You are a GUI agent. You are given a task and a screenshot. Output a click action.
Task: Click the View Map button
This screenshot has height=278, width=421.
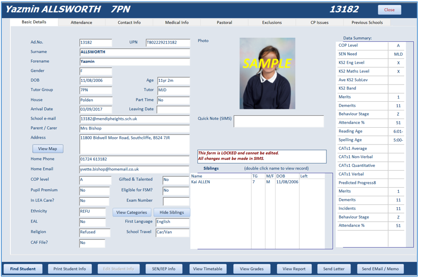click(x=48, y=149)
